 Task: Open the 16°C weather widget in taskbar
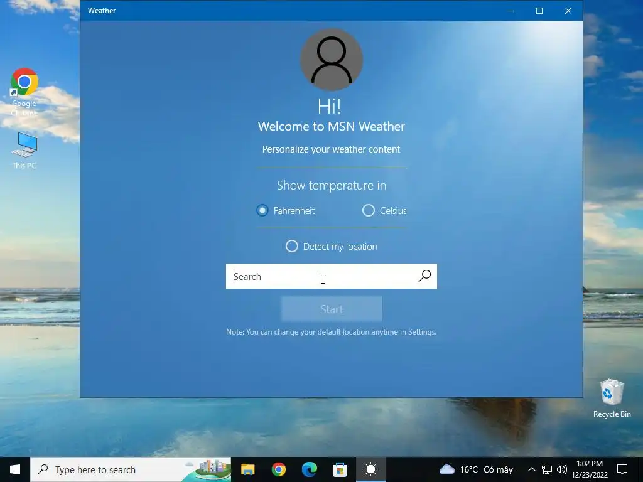point(476,469)
